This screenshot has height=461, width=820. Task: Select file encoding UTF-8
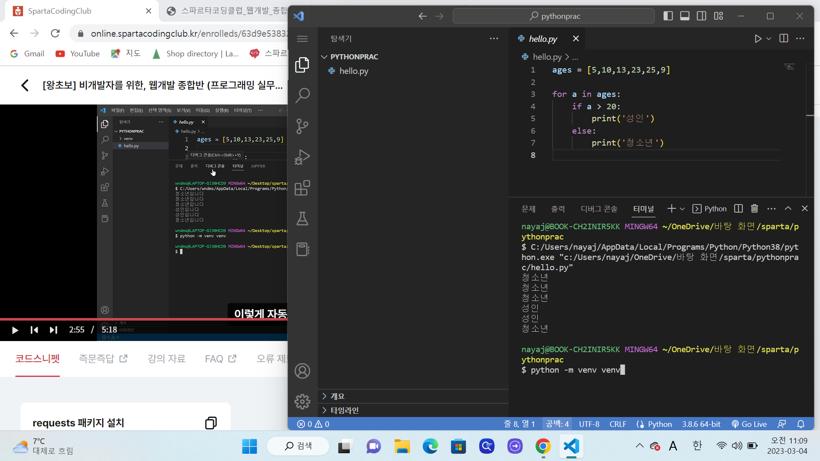coord(589,424)
